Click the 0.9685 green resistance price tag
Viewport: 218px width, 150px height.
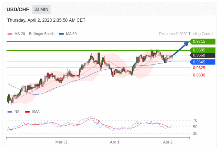[x=202, y=50]
